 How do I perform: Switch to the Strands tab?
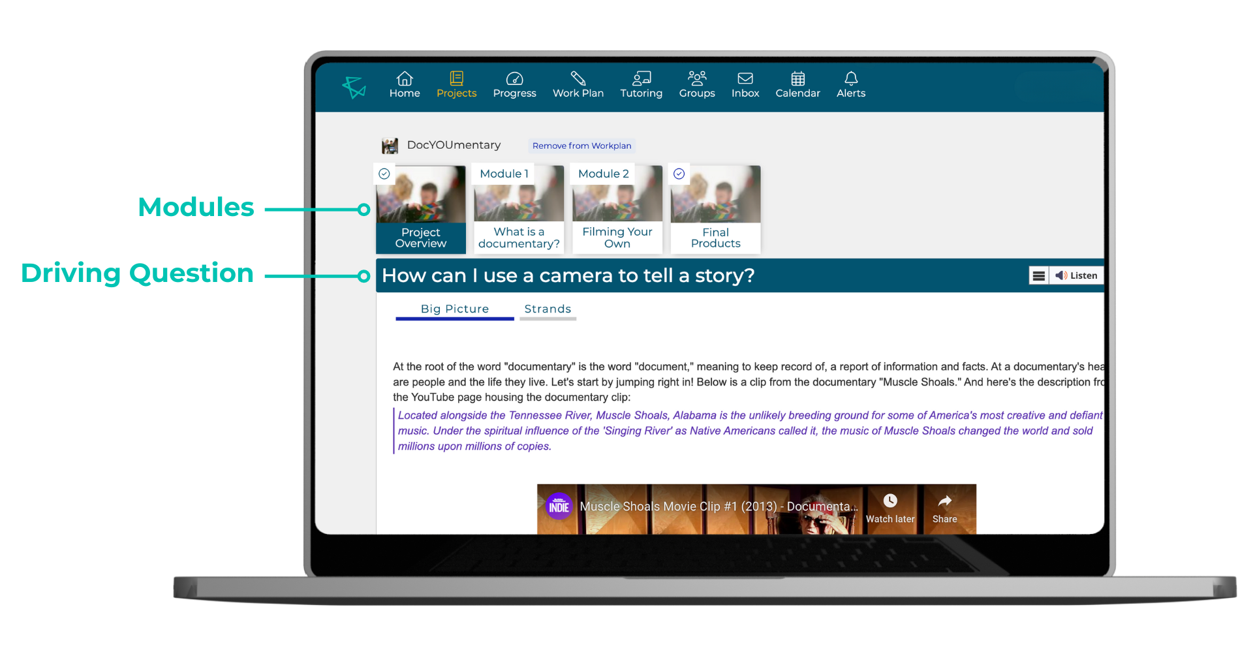[x=548, y=309]
